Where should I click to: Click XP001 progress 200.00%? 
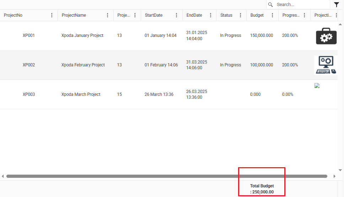coord(290,35)
